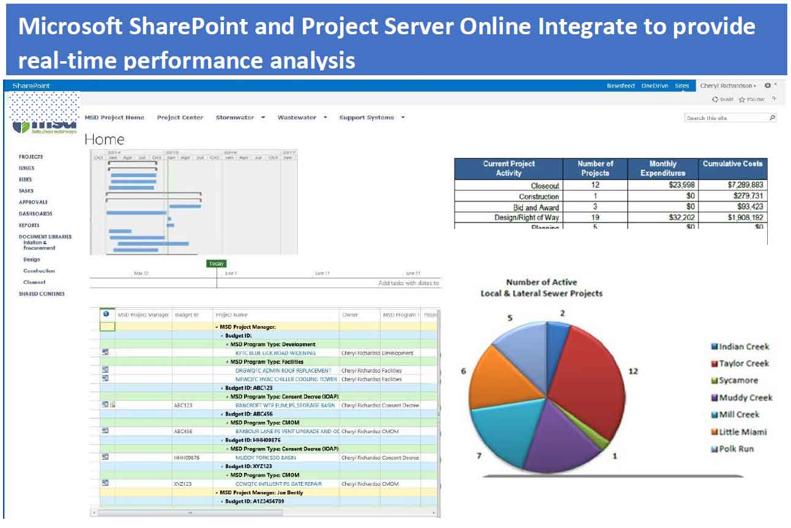791x528 pixels.
Task: Open Reports in left navigation
Action: [x=29, y=225]
